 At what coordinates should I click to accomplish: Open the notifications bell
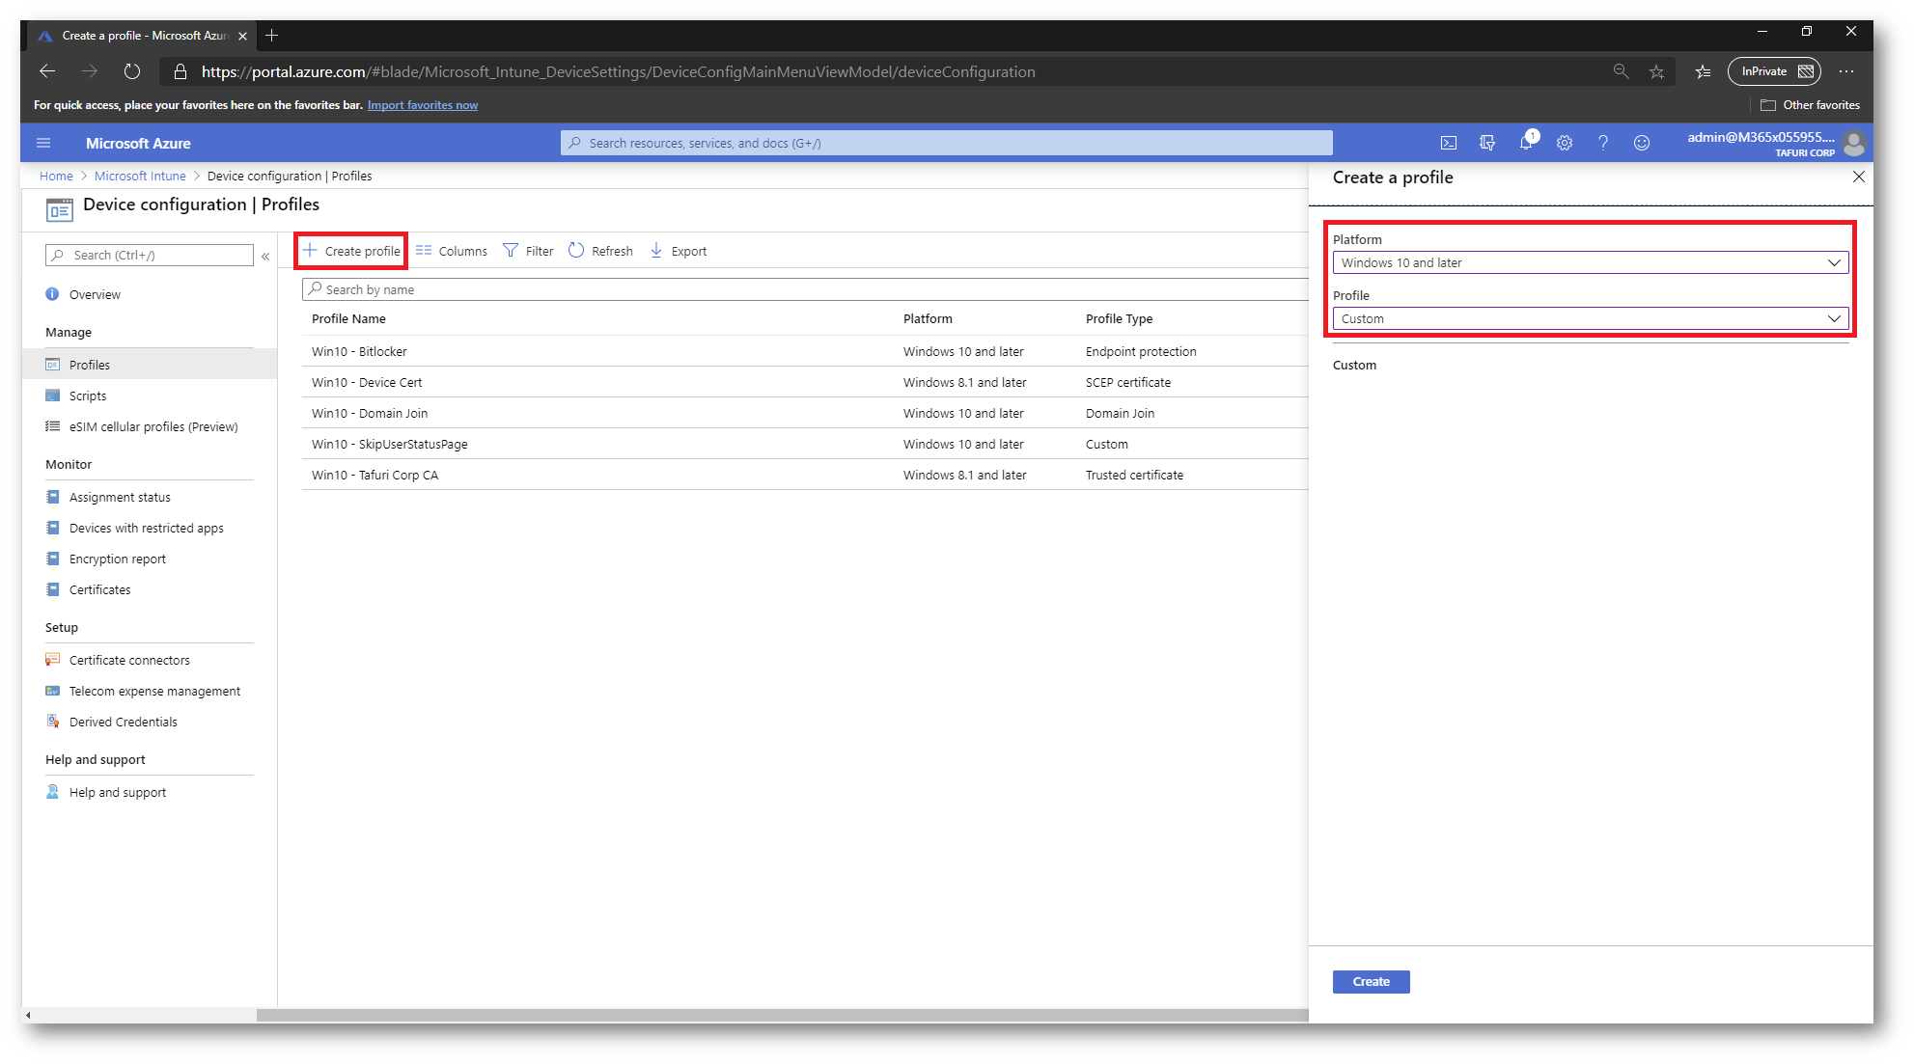click(1526, 143)
